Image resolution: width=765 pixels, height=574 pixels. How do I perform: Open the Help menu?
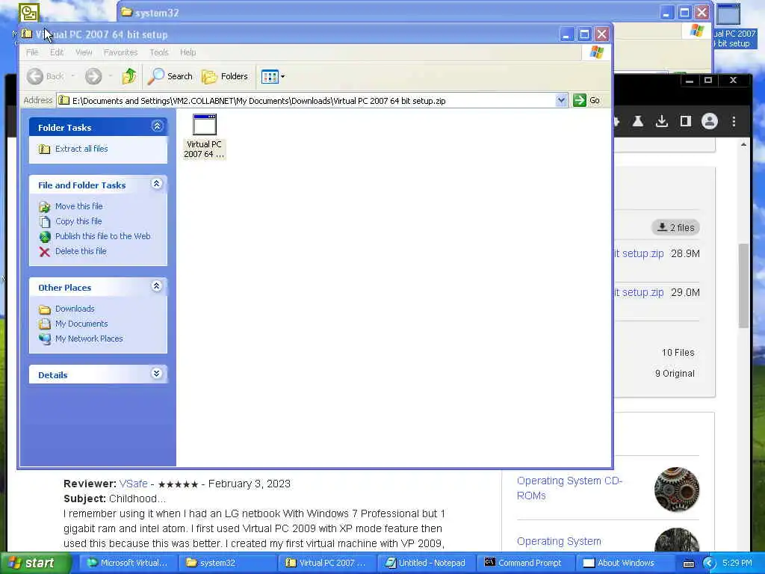pyautogui.click(x=188, y=52)
